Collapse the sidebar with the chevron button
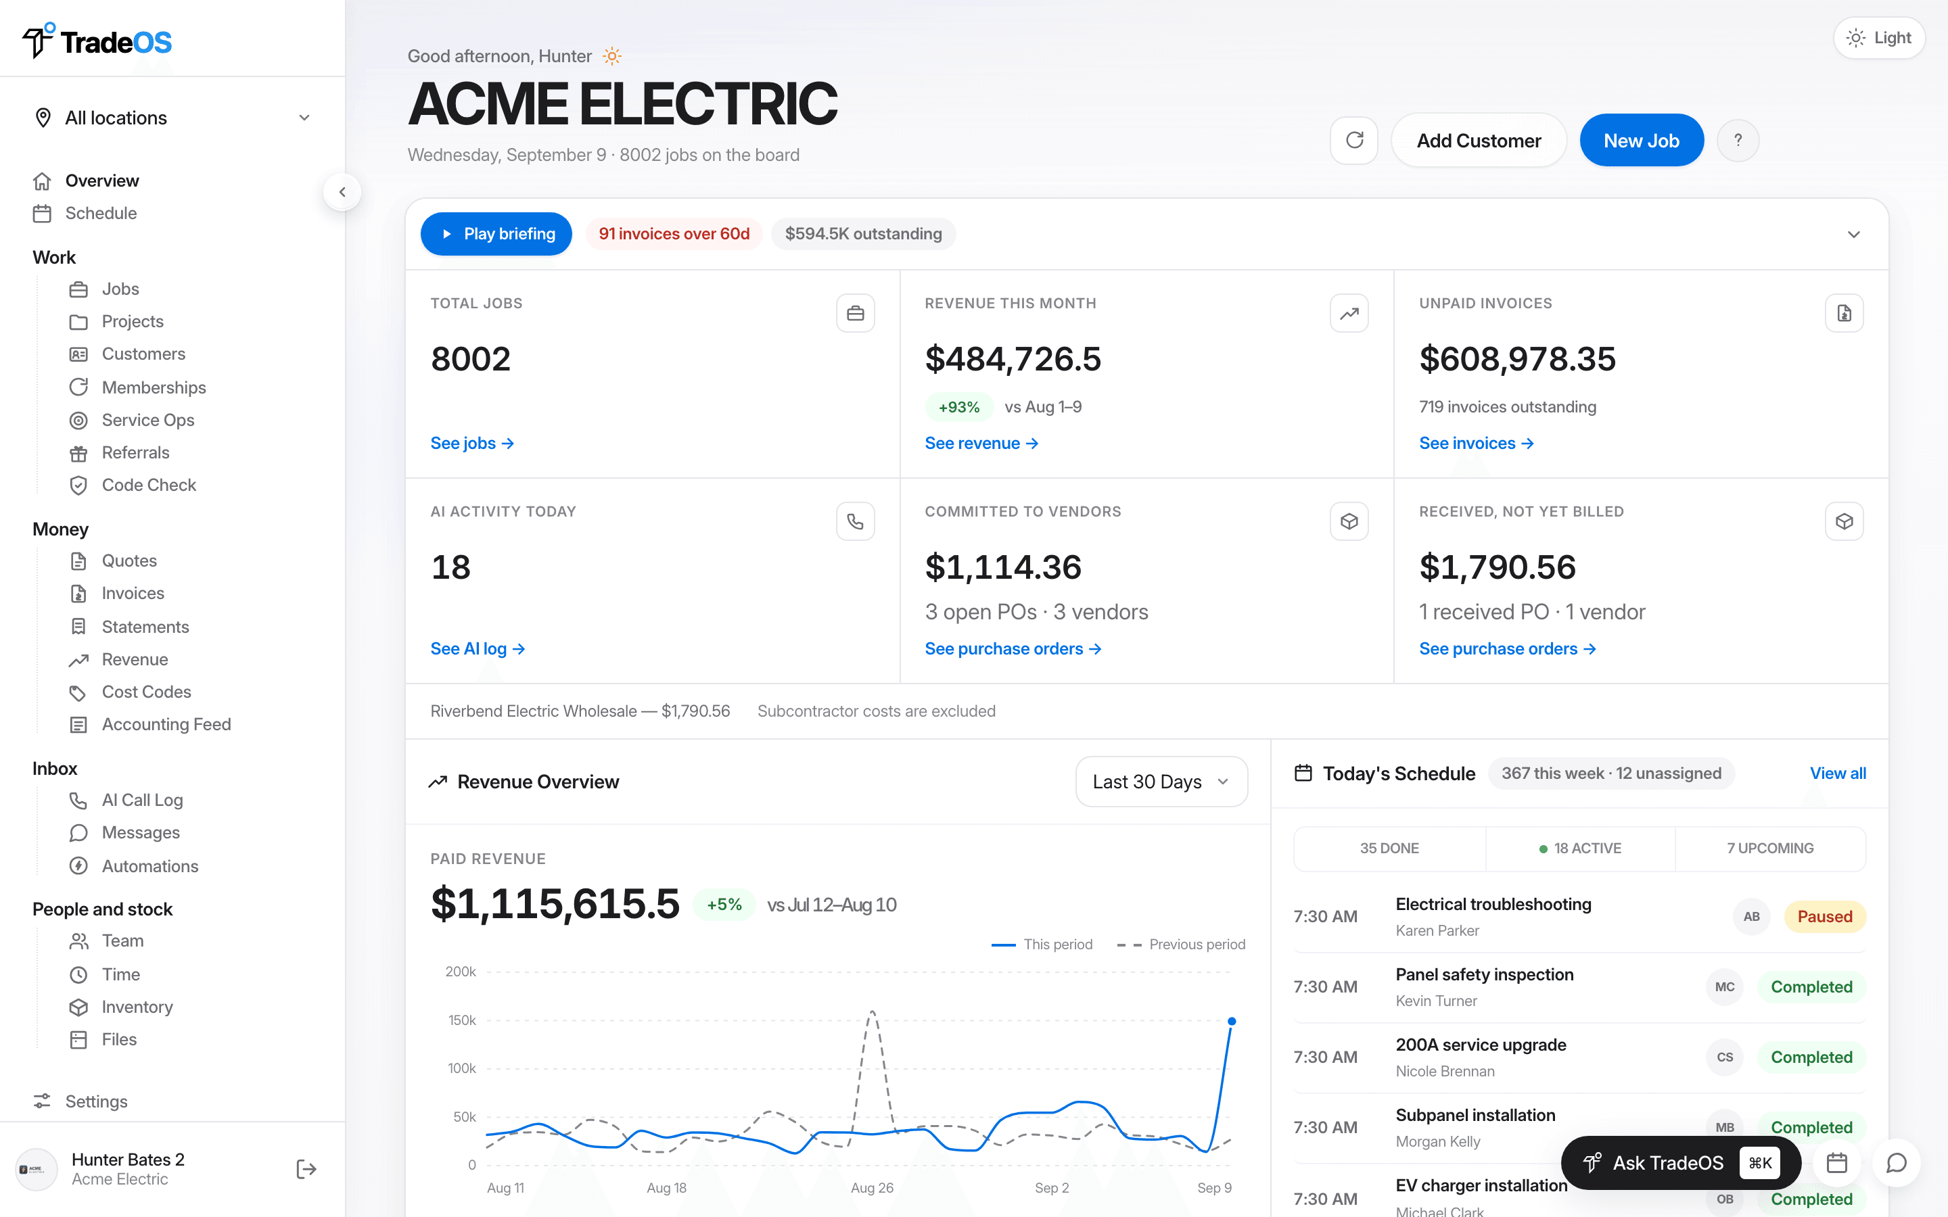This screenshot has height=1217, width=1948. tap(342, 193)
